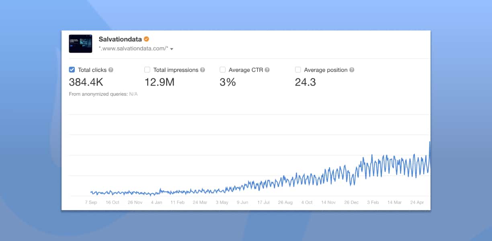This screenshot has width=492, height=241.
Task: Click the 16 Oct axis label
Action: 113,202
